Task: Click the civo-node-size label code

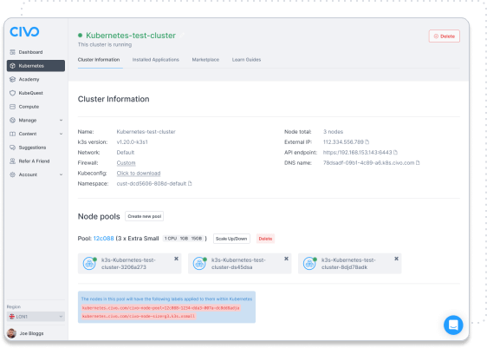Action: 139,316
